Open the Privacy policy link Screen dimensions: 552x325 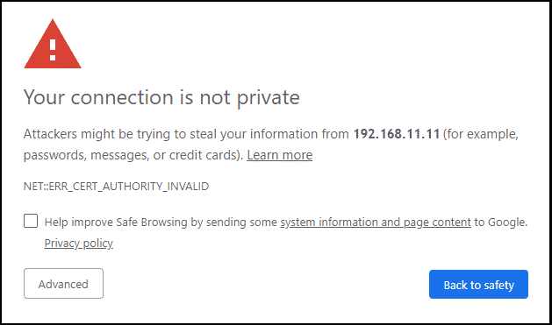(78, 244)
